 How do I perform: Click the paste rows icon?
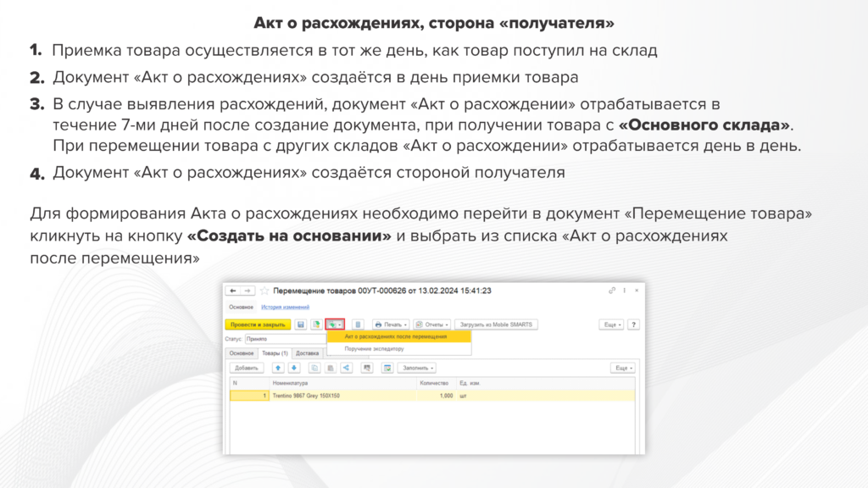(331, 368)
